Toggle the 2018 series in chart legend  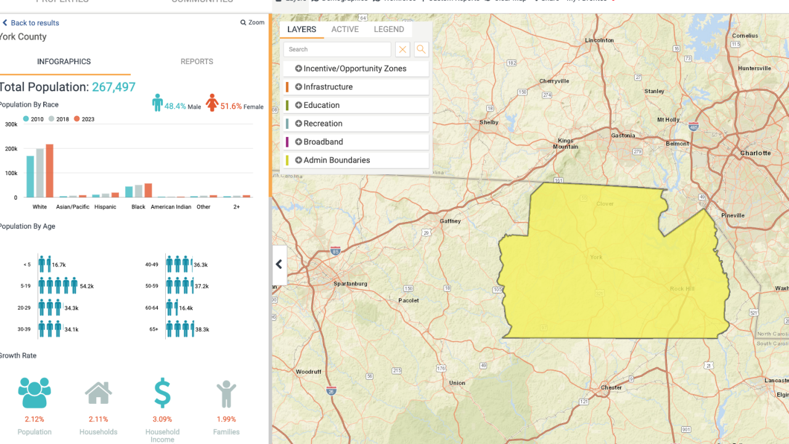pyautogui.click(x=59, y=119)
